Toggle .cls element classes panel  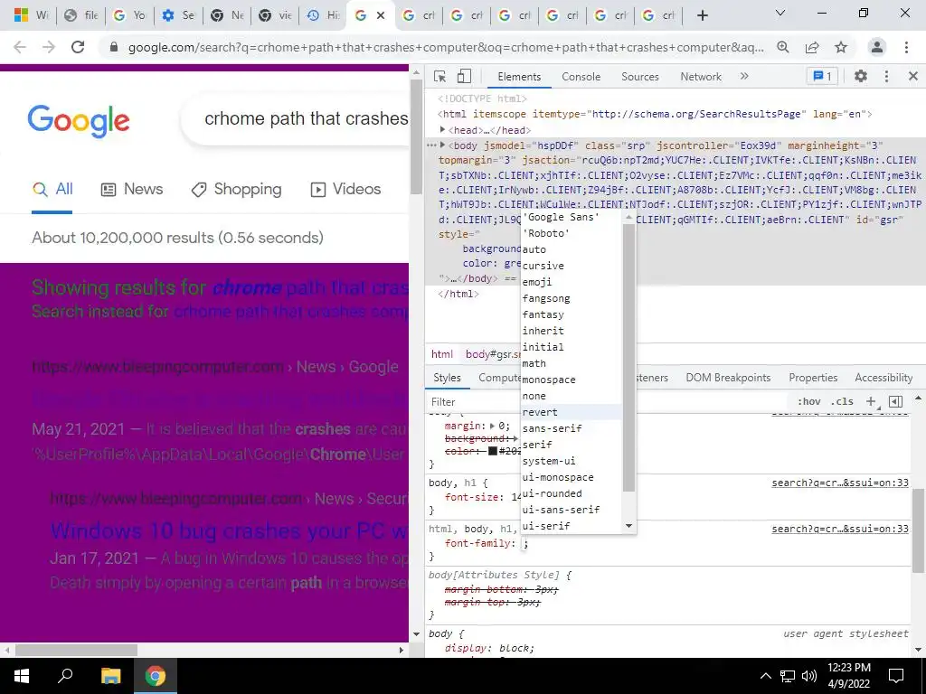[842, 401]
